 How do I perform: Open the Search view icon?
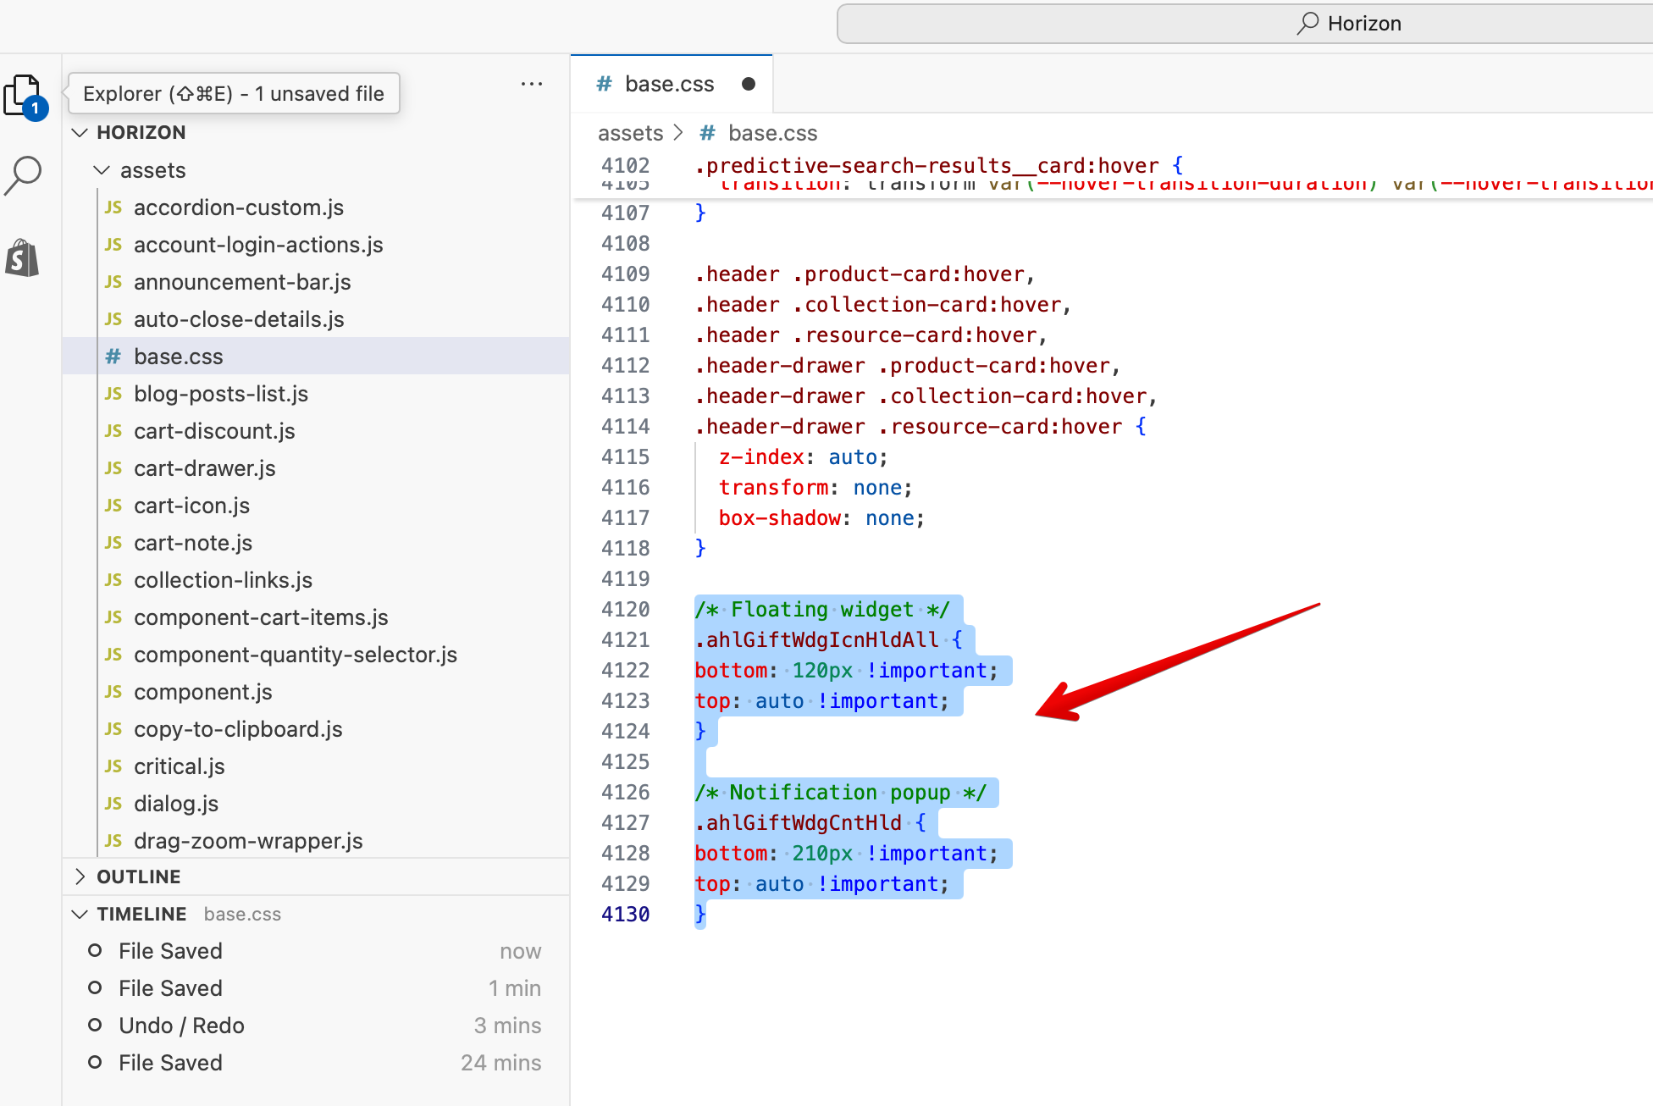24,175
